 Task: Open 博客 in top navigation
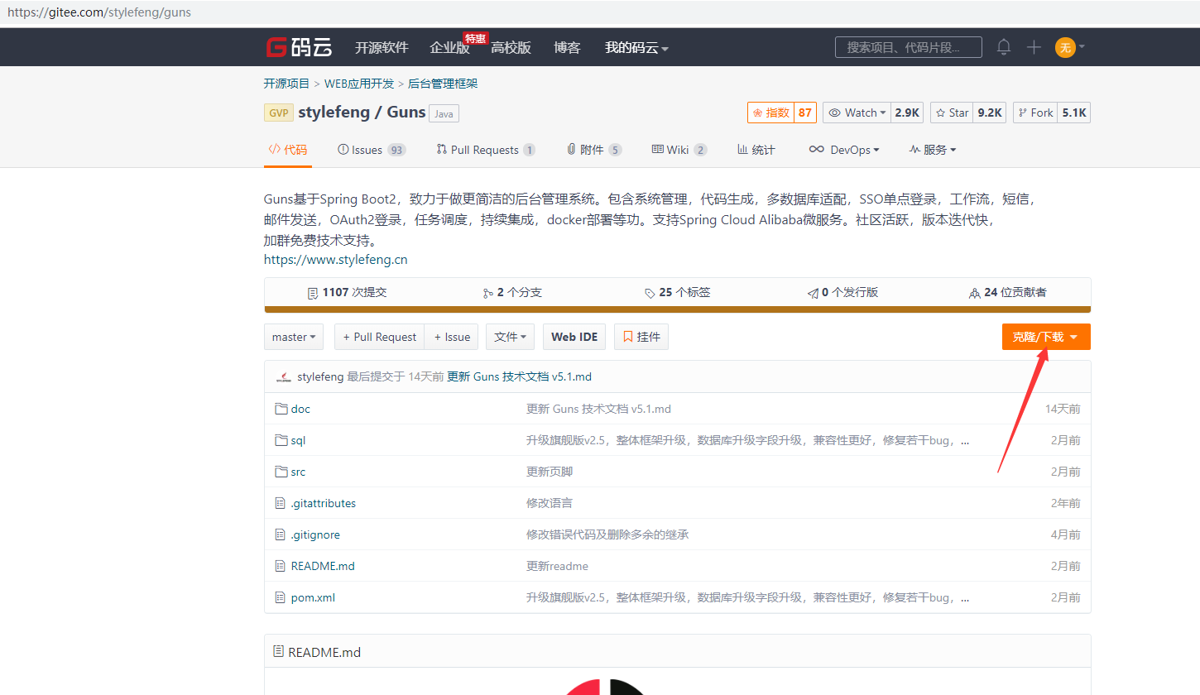pyautogui.click(x=567, y=48)
